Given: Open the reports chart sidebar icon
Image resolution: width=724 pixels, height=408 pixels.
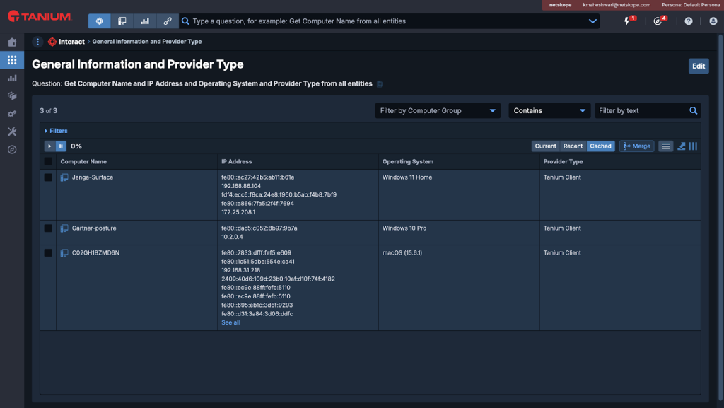Looking at the screenshot, I should [12, 78].
